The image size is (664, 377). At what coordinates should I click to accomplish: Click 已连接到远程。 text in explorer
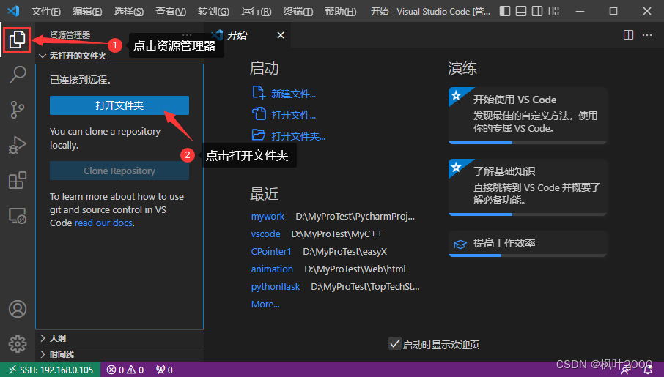point(81,80)
